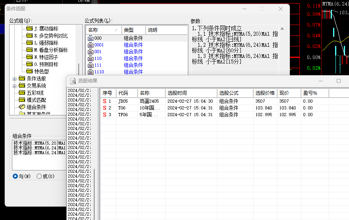Click the N.特征因子 folder icon
This screenshot has height=220, width=349.
tap(29, 57)
